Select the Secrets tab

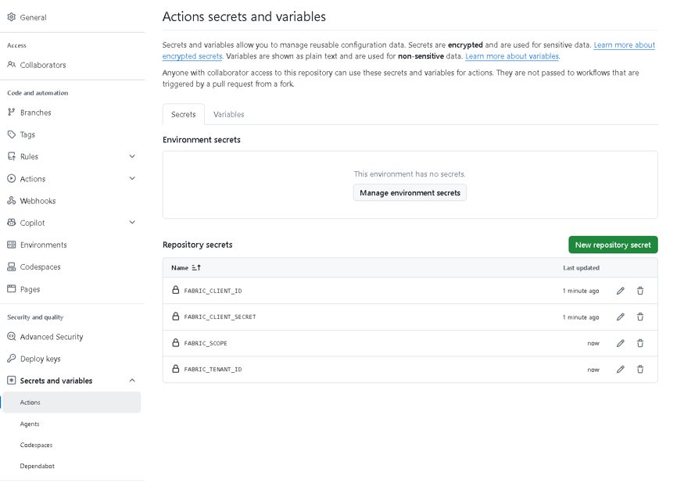tap(183, 114)
